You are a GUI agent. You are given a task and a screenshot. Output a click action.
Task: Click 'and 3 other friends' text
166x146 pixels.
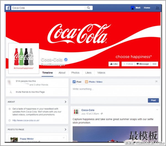click(39, 85)
